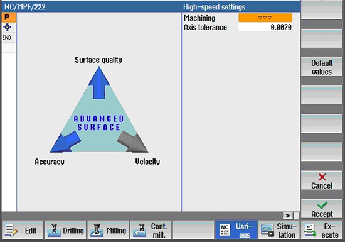The image size is (345, 242).
Task: Click the blue Accuracy arrow
Action: (x=65, y=141)
